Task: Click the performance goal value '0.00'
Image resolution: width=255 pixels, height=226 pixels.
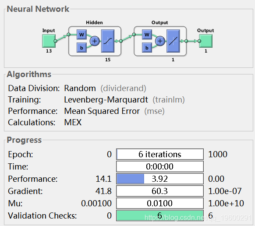Action: tap(216, 179)
